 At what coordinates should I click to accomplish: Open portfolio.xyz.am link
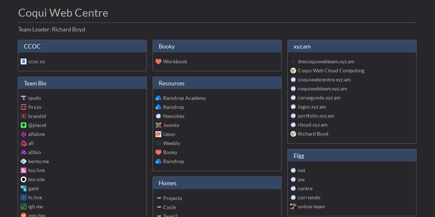point(316,116)
